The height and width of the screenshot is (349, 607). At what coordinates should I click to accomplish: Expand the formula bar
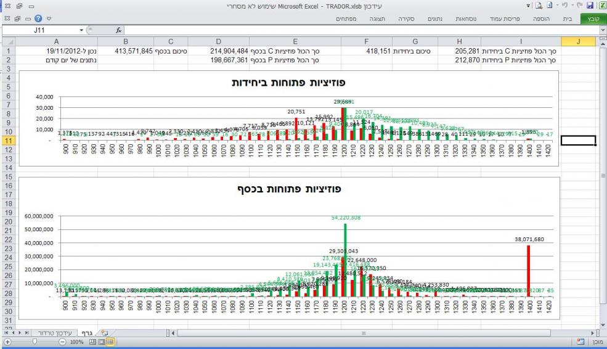[x=602, y=30]
